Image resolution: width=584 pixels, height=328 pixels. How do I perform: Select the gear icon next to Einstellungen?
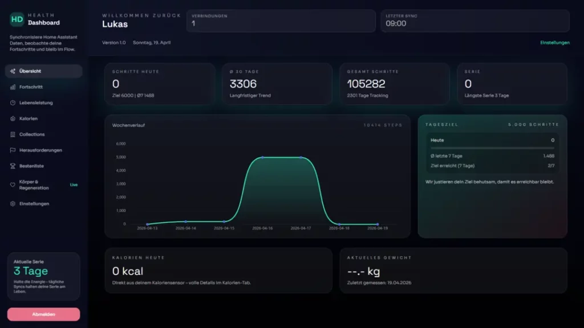(11, 204)
